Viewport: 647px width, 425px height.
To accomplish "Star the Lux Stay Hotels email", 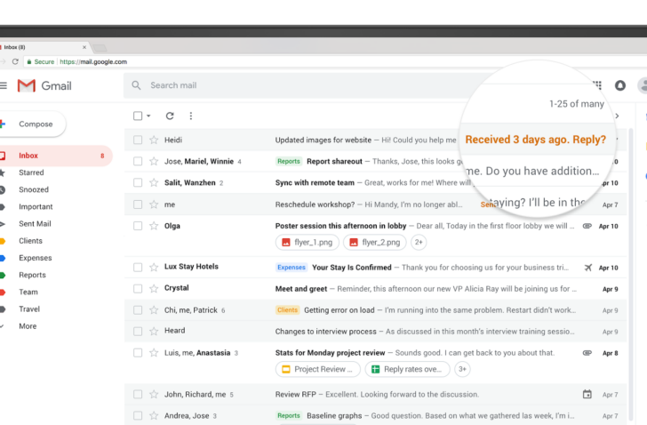I will coord(154,268).
